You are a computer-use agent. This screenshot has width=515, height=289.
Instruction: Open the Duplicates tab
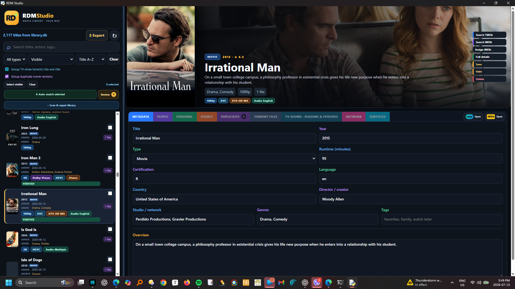click(233, 117)
